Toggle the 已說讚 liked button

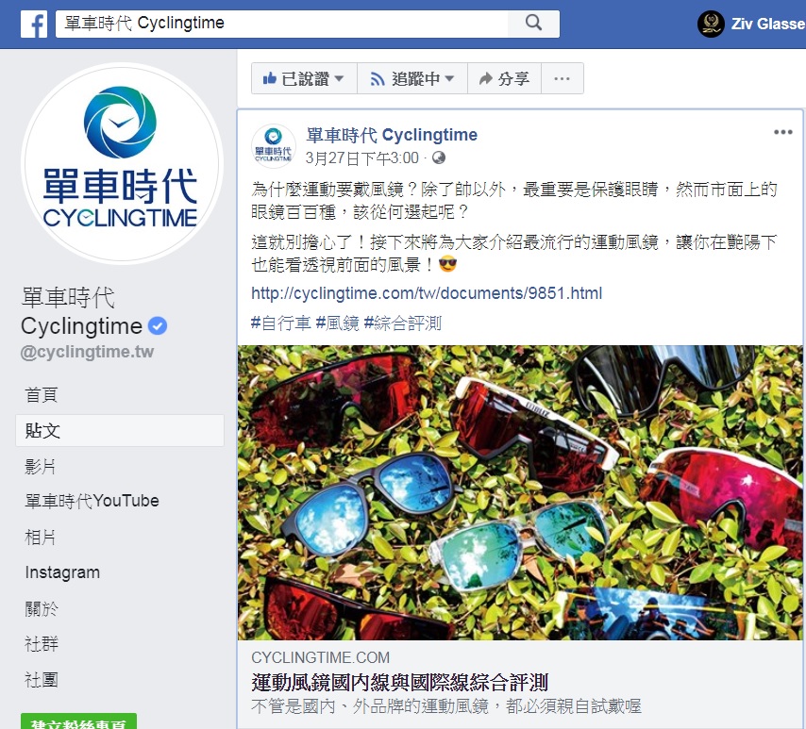304,78
